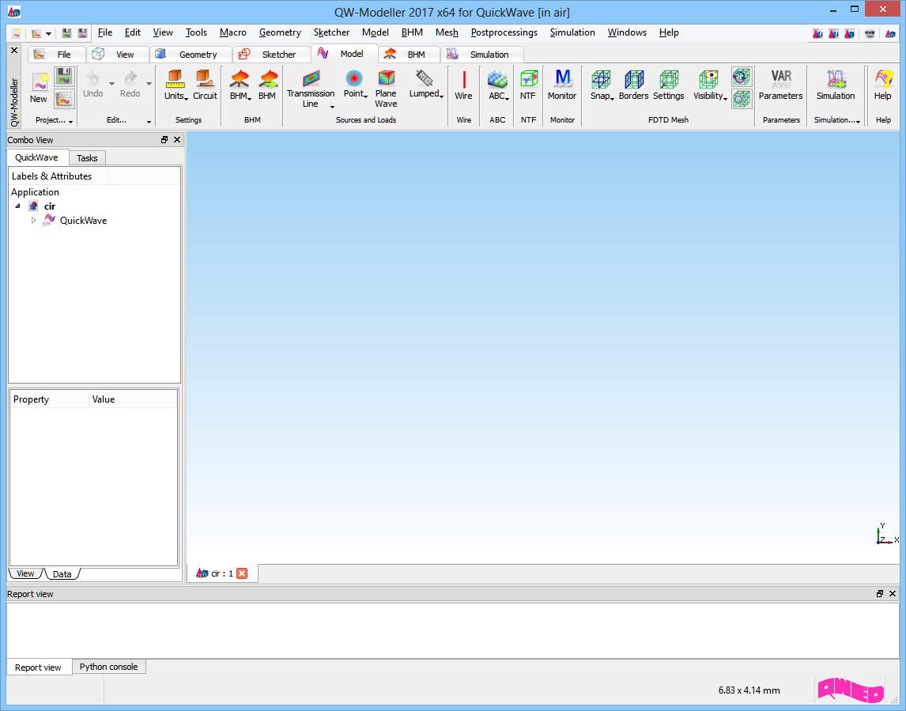Expand the Edit... group arrow
906x711 pixels.
click(149, 121)
